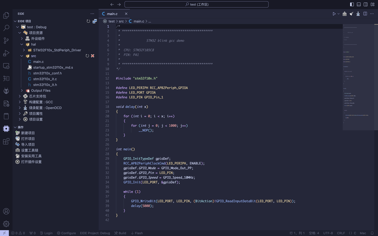The height and width of the screenshot is (236, 378).
Task: Click Build in status bar
Action: [x=120, y=233]
